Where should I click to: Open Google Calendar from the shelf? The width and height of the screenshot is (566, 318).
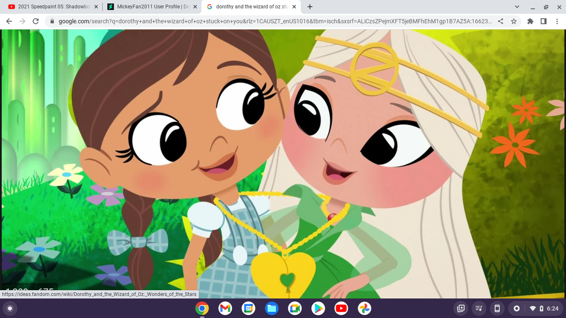click(x=249, y=308)
